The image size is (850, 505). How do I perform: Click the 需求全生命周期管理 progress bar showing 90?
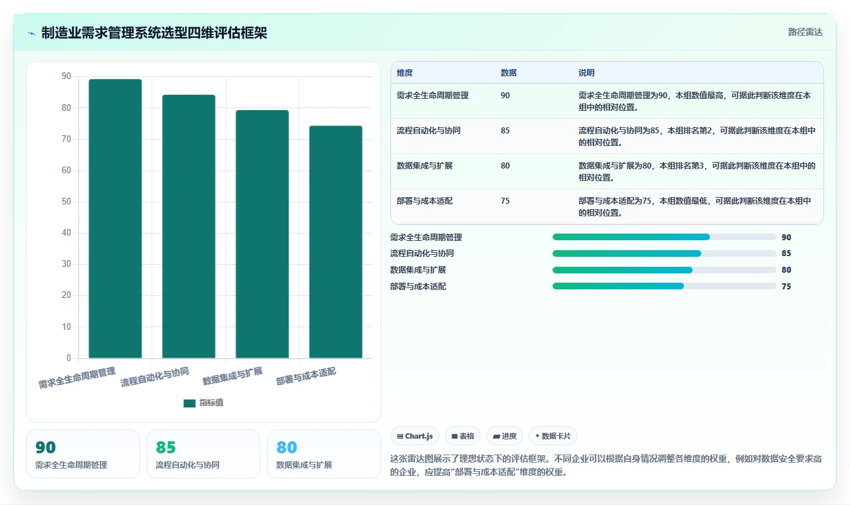coord(664,237)
